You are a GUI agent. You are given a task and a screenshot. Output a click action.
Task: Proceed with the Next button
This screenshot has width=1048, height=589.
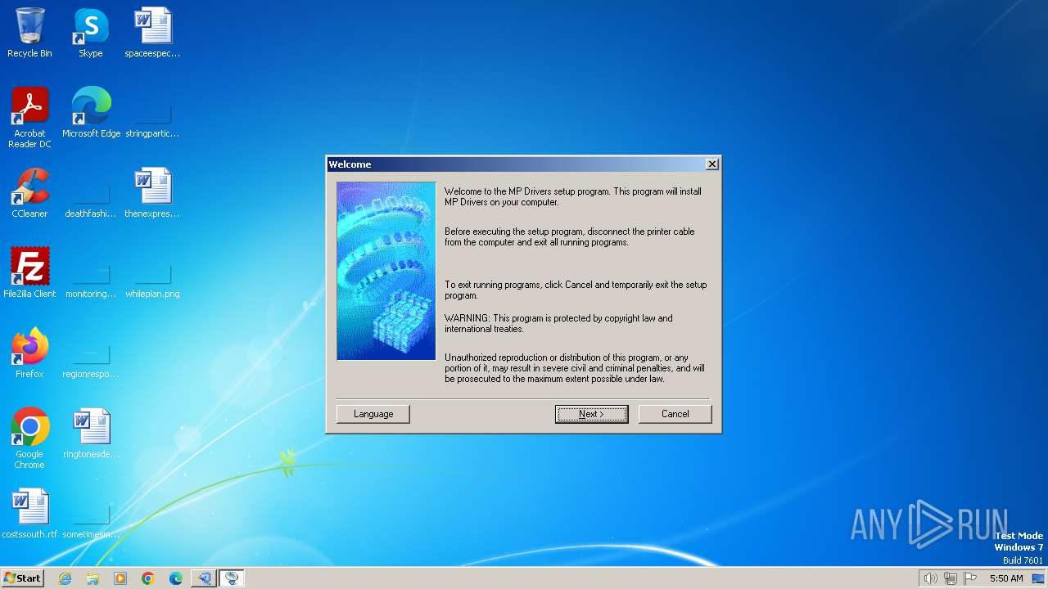point(591,414)
